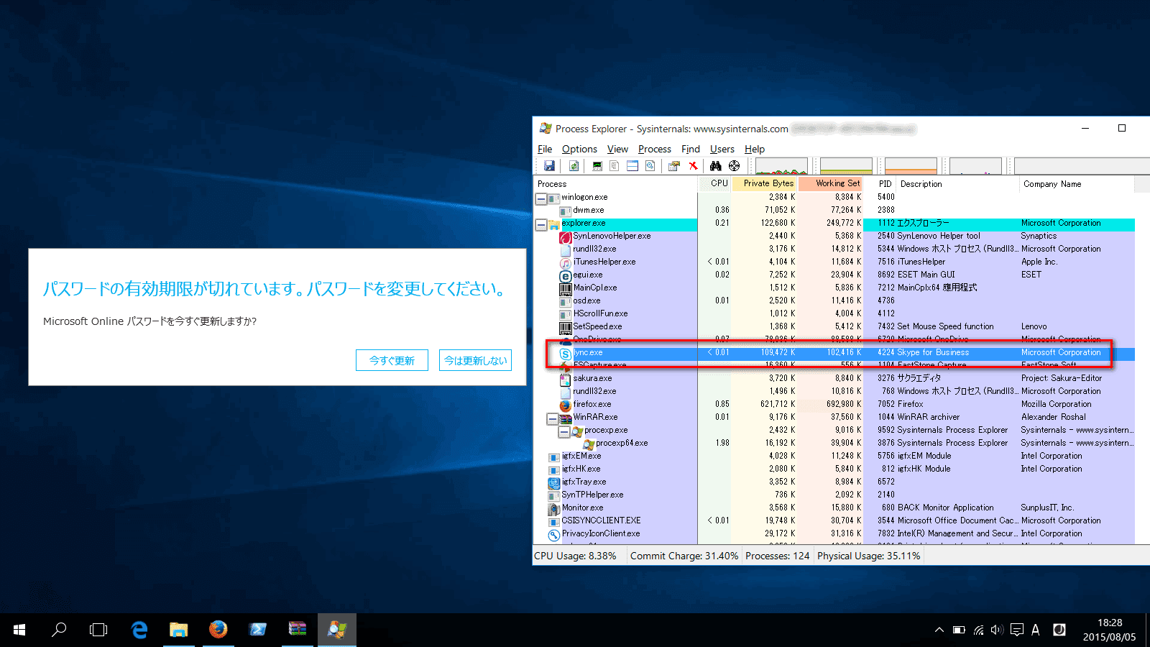Click the Skype icon beside lync.exe
The width and height of the screenshot is (1150, 647).
pyautogui.click(x=566, y=353)
